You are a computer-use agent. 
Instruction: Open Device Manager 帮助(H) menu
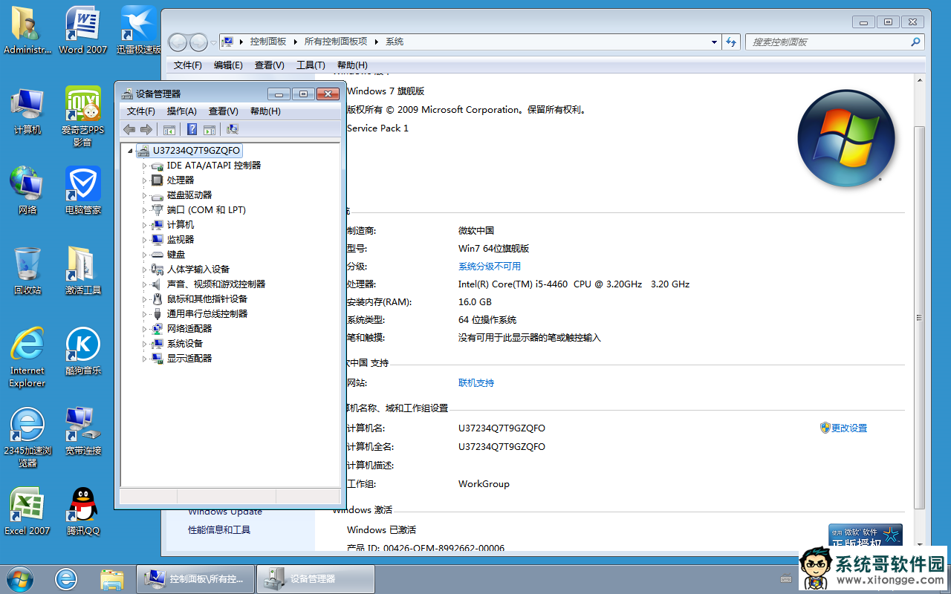coord(265,111)
